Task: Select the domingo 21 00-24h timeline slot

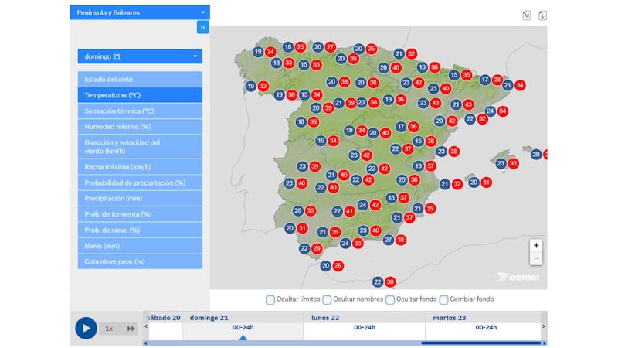Action: coord(243,327)
